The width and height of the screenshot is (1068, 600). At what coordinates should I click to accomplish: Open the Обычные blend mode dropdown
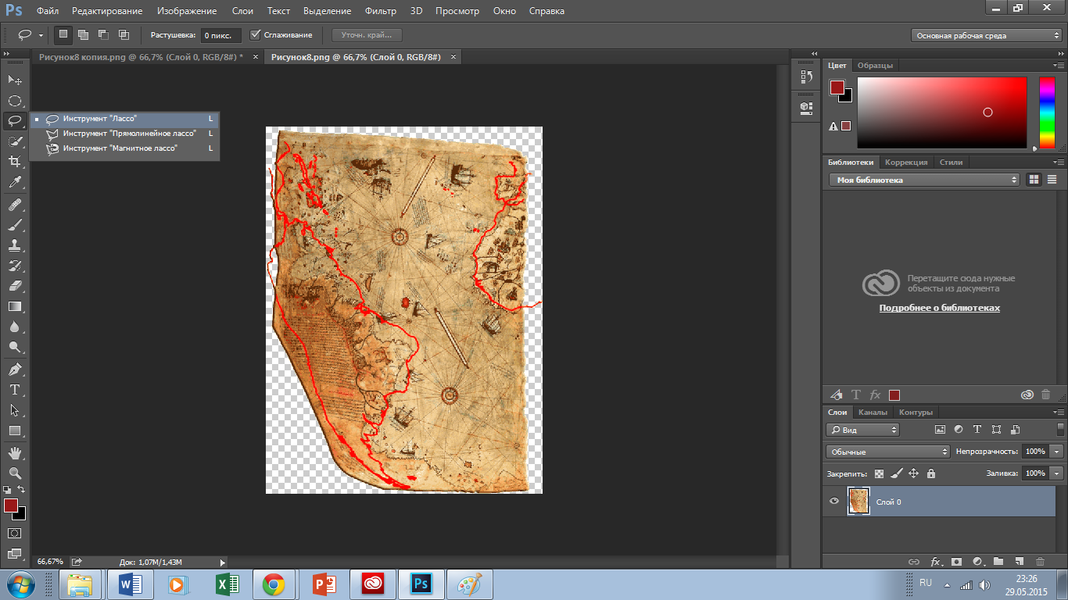888,452
